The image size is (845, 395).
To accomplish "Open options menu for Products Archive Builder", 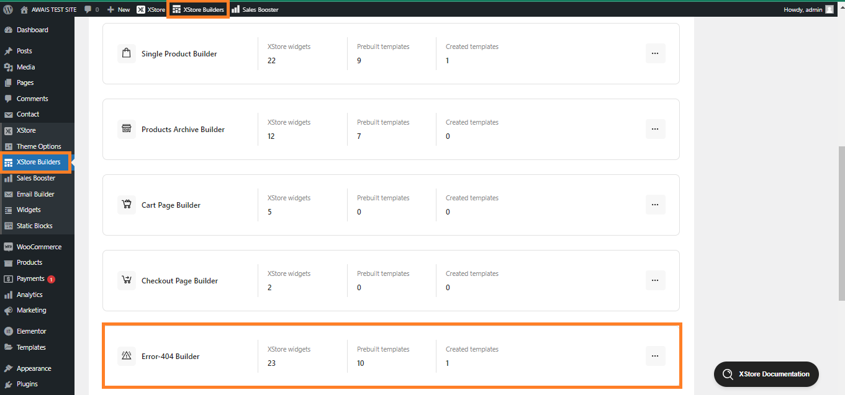I will pyautogui.click(x=655, y=129).
